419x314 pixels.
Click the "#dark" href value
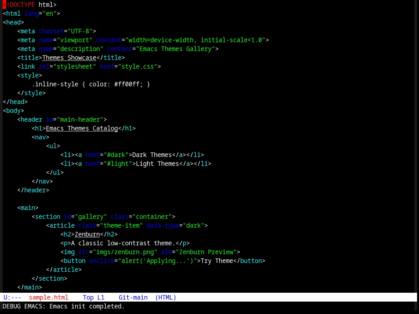(x=116, y=155)
